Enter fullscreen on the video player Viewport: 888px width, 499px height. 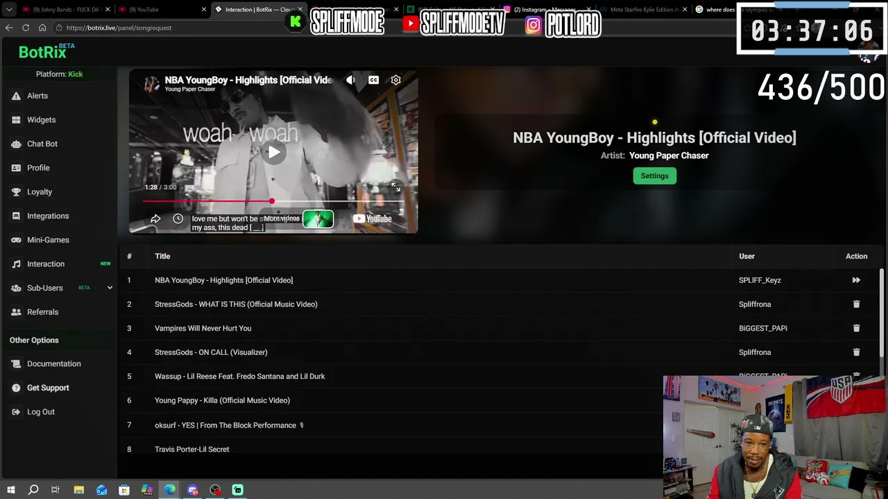point(395,187)
